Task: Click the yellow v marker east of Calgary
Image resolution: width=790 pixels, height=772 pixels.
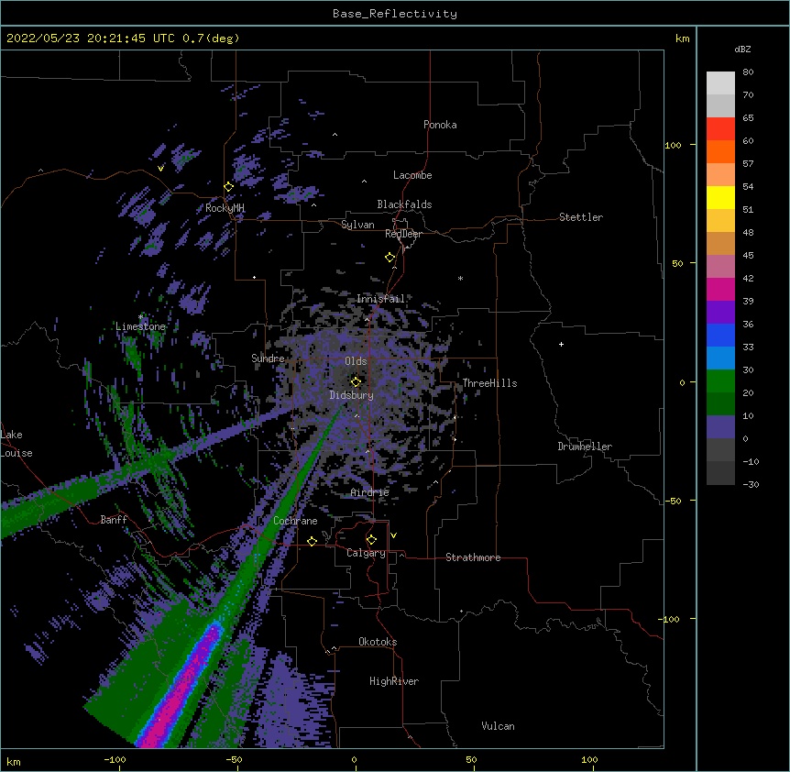Action: (x=393, y=535)
